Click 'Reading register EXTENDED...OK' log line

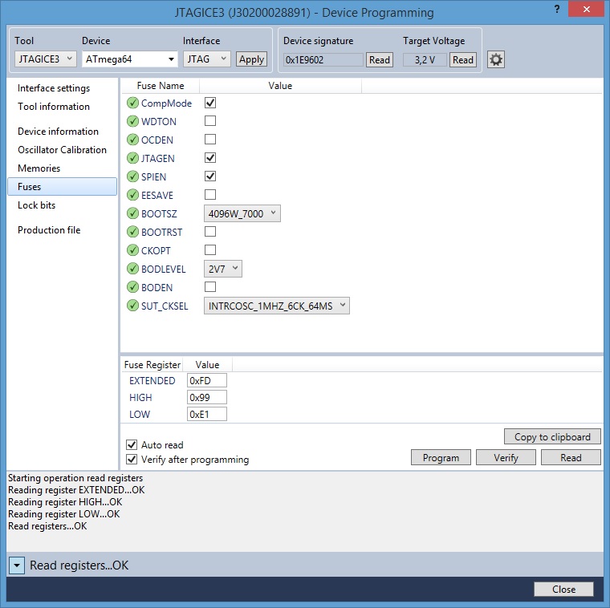(x=76, y=490)
